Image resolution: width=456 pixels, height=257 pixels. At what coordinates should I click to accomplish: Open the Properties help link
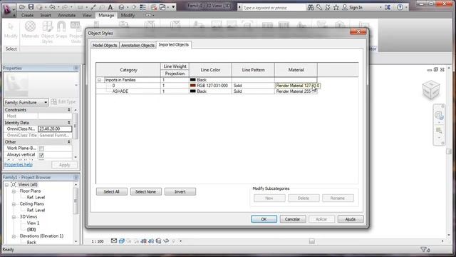pyautogui.click(x=19, y=165)
